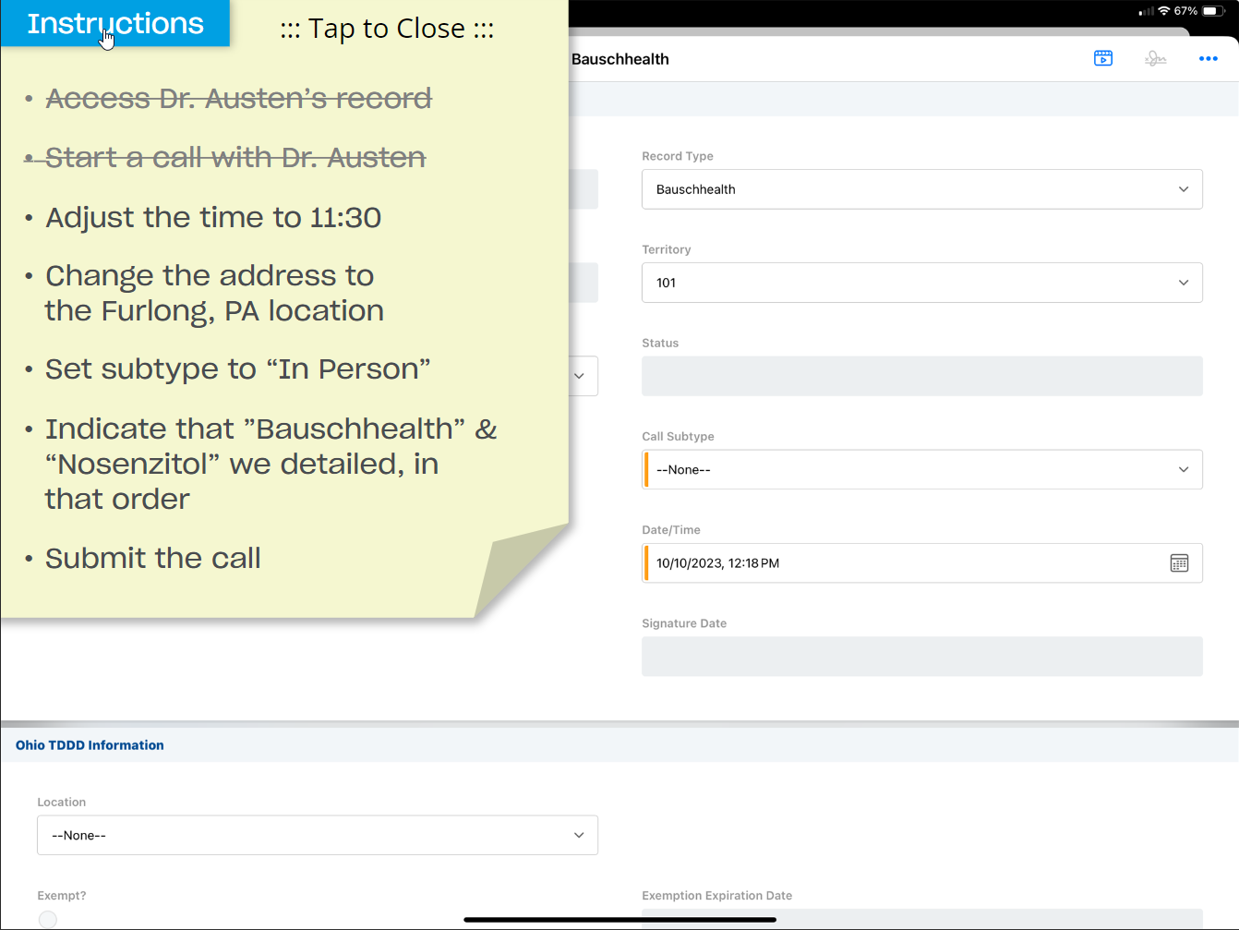Click the Instructions tab on sticky note
Screen dimensions: 1239x930
(115, 23)
